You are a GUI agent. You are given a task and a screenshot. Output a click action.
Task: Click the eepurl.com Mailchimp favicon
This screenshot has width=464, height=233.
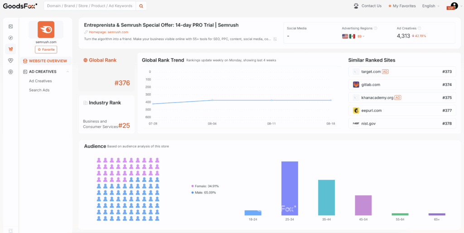click(x=356, y=110)
